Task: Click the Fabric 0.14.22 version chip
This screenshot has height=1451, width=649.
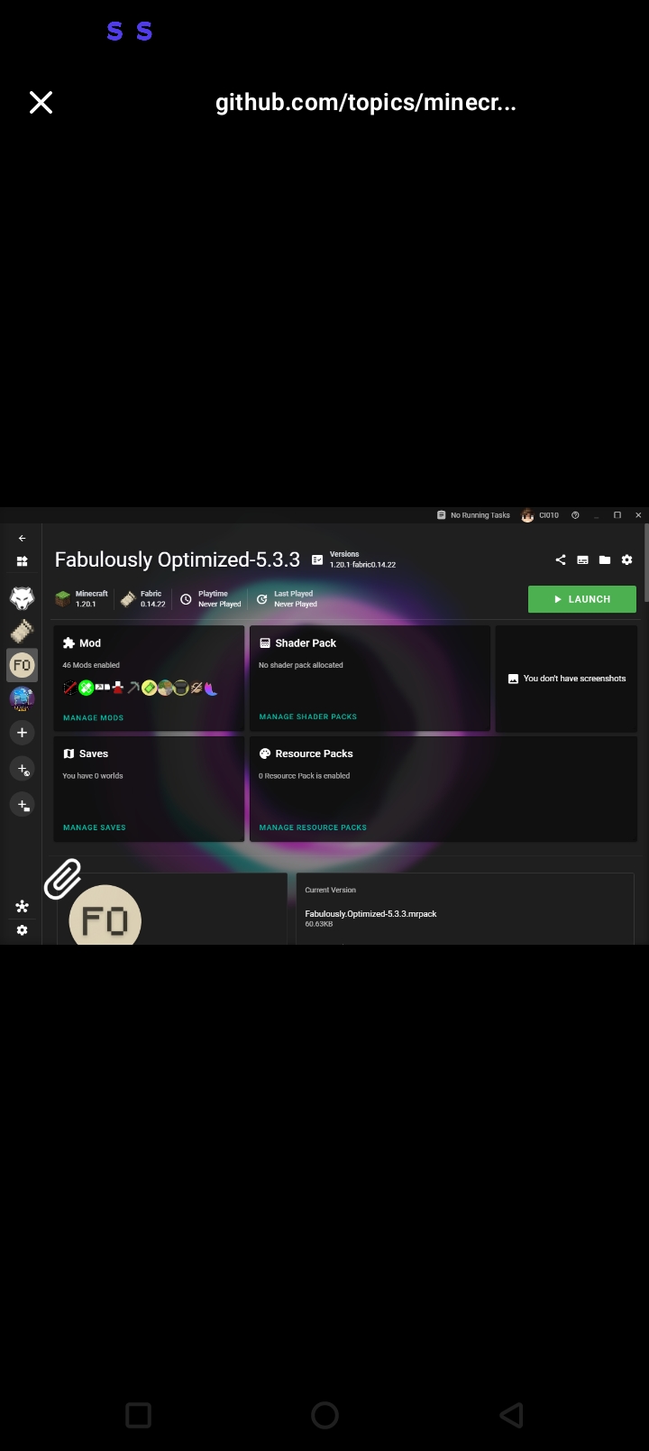Action: [x=142, y=599]
